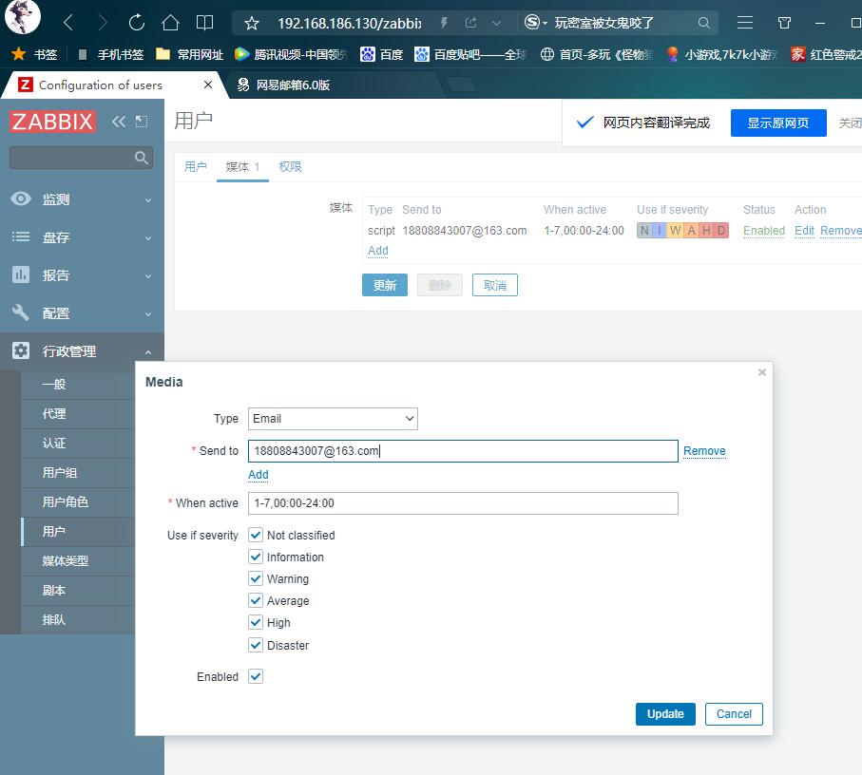Open the browser skin shirt icon
Image resolution: width=862 pixels, height=775 pixels.
[x=784, y=23]
